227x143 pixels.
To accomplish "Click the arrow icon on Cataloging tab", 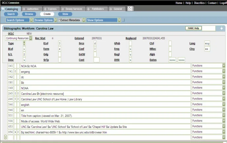I will pos(3,9).
